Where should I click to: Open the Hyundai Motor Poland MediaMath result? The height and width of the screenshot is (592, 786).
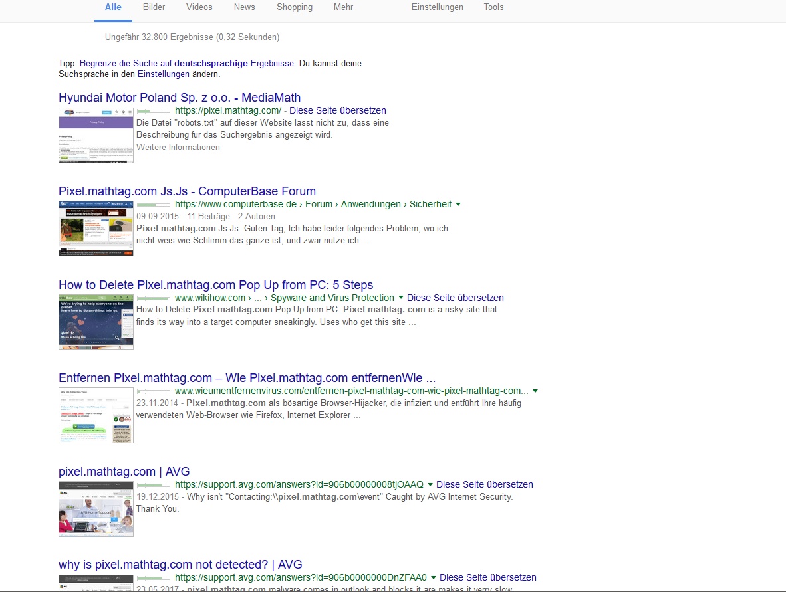click(x=180, y=98)
